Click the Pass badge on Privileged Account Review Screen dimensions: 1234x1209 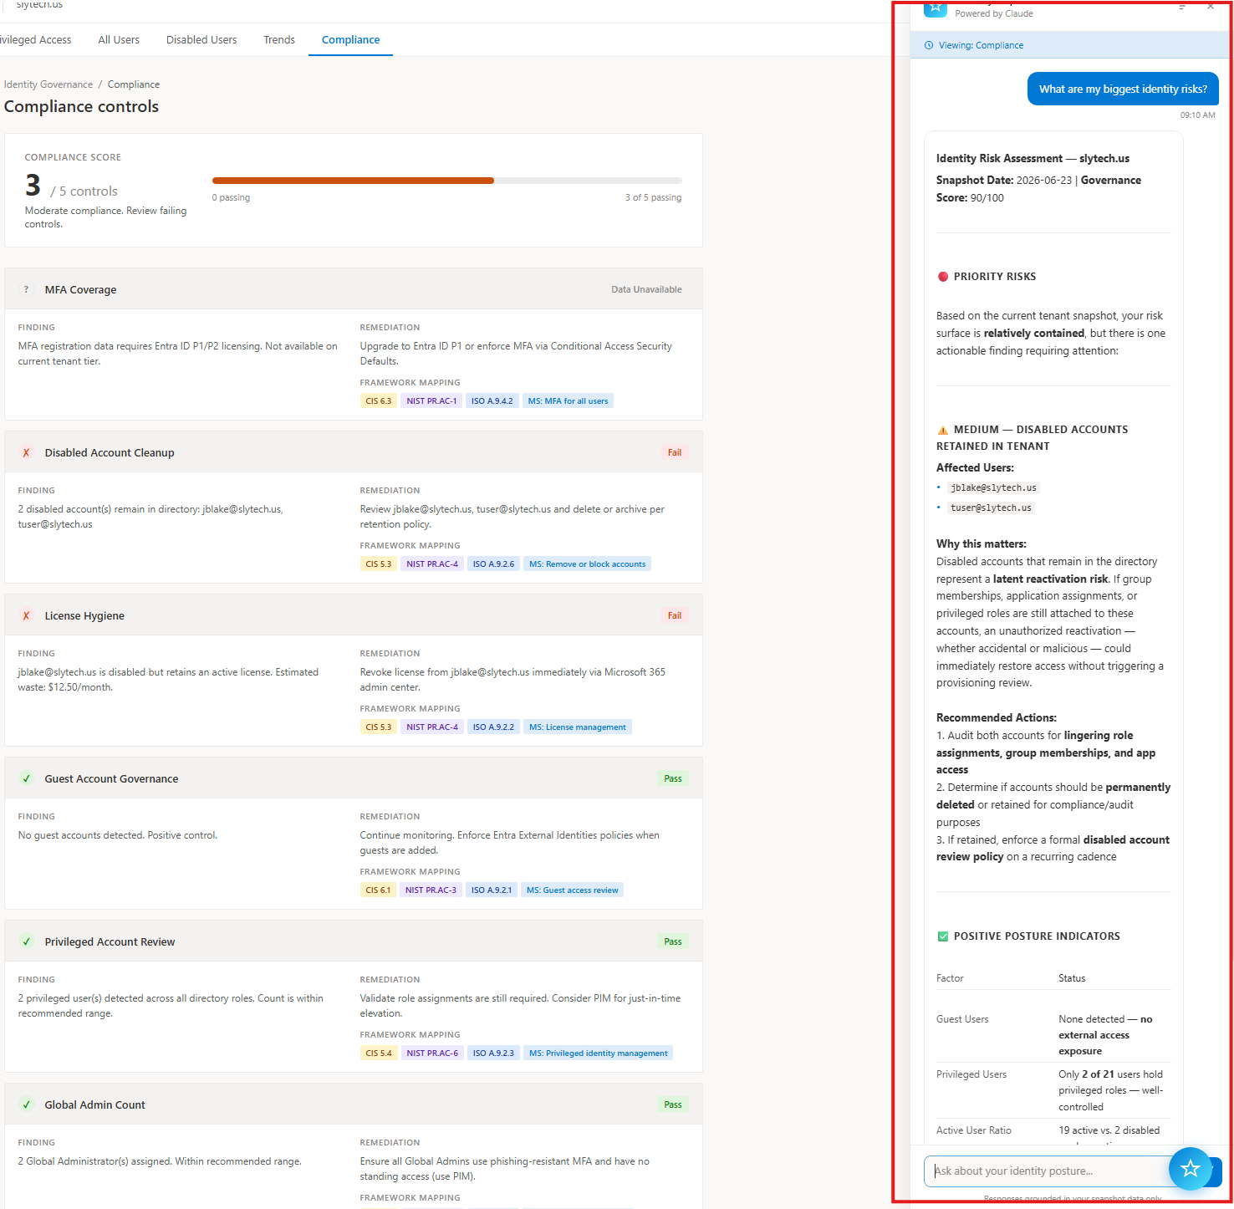[x=673, y=941]
